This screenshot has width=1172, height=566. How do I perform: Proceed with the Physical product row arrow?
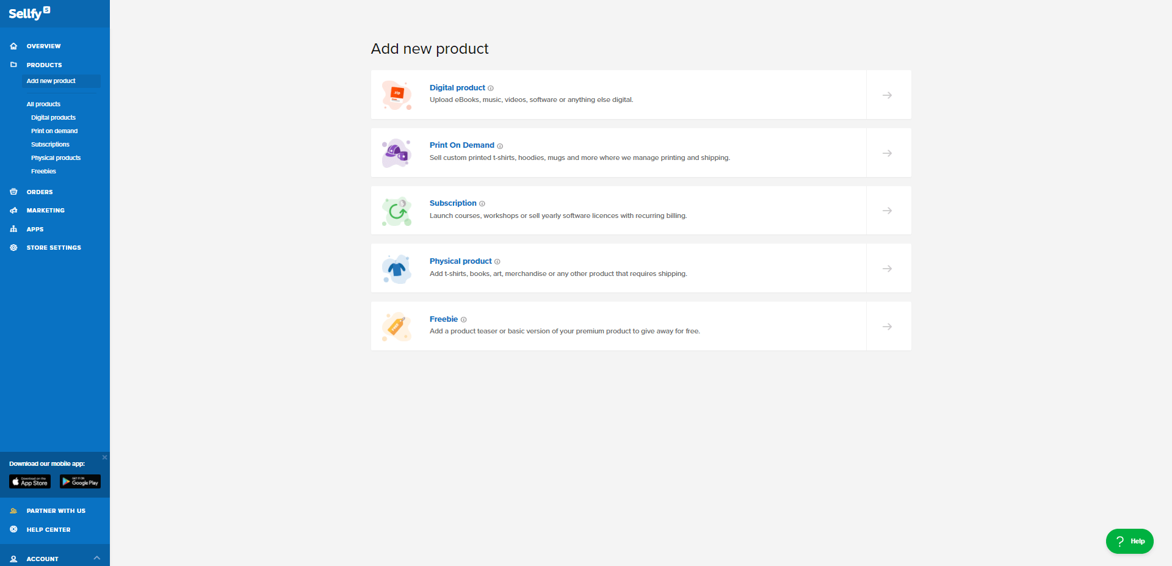pos(888,269)
